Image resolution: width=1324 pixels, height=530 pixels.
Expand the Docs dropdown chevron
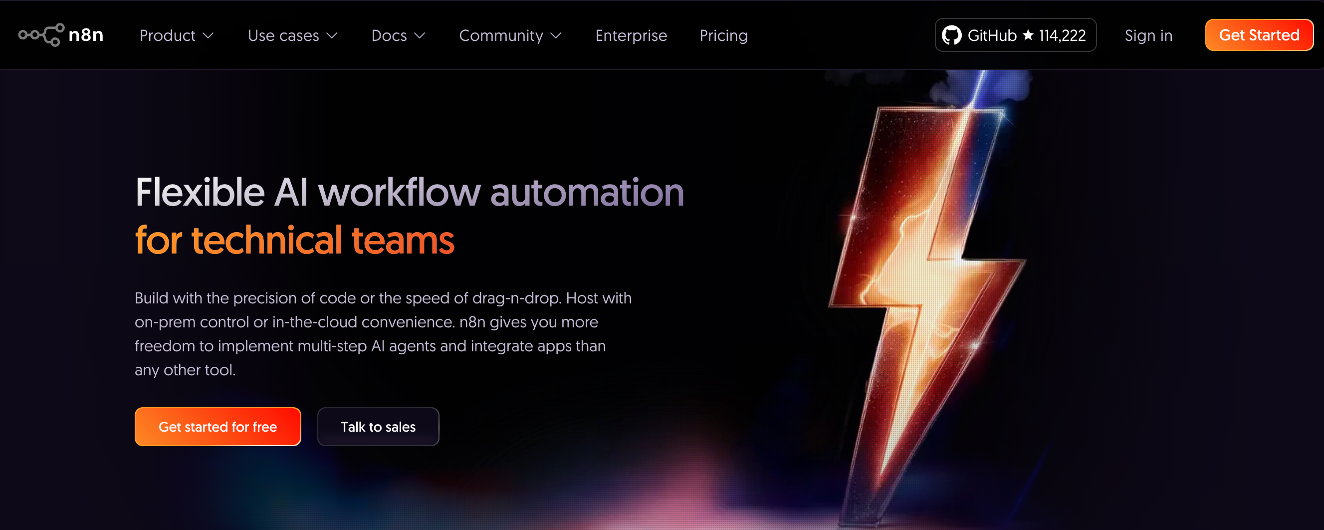tap(420, 36)
